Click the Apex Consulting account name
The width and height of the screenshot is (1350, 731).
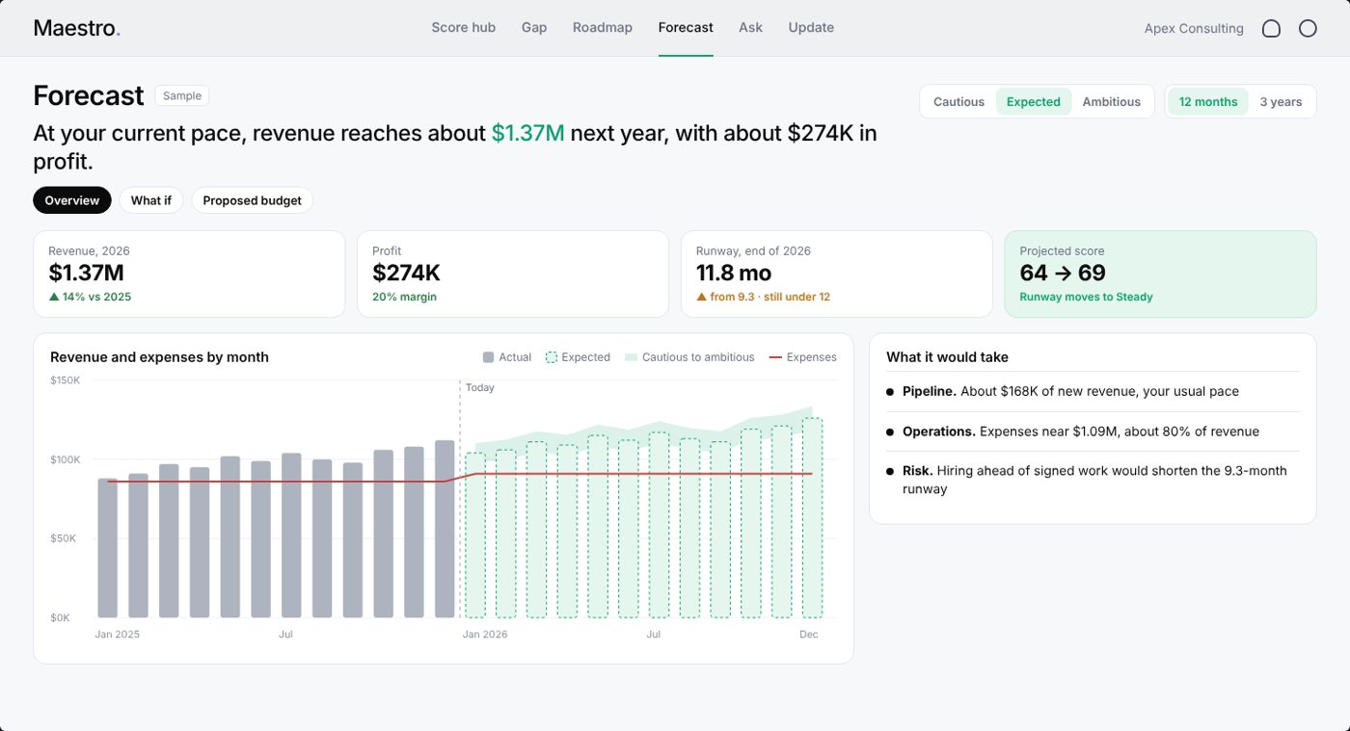1194,29
